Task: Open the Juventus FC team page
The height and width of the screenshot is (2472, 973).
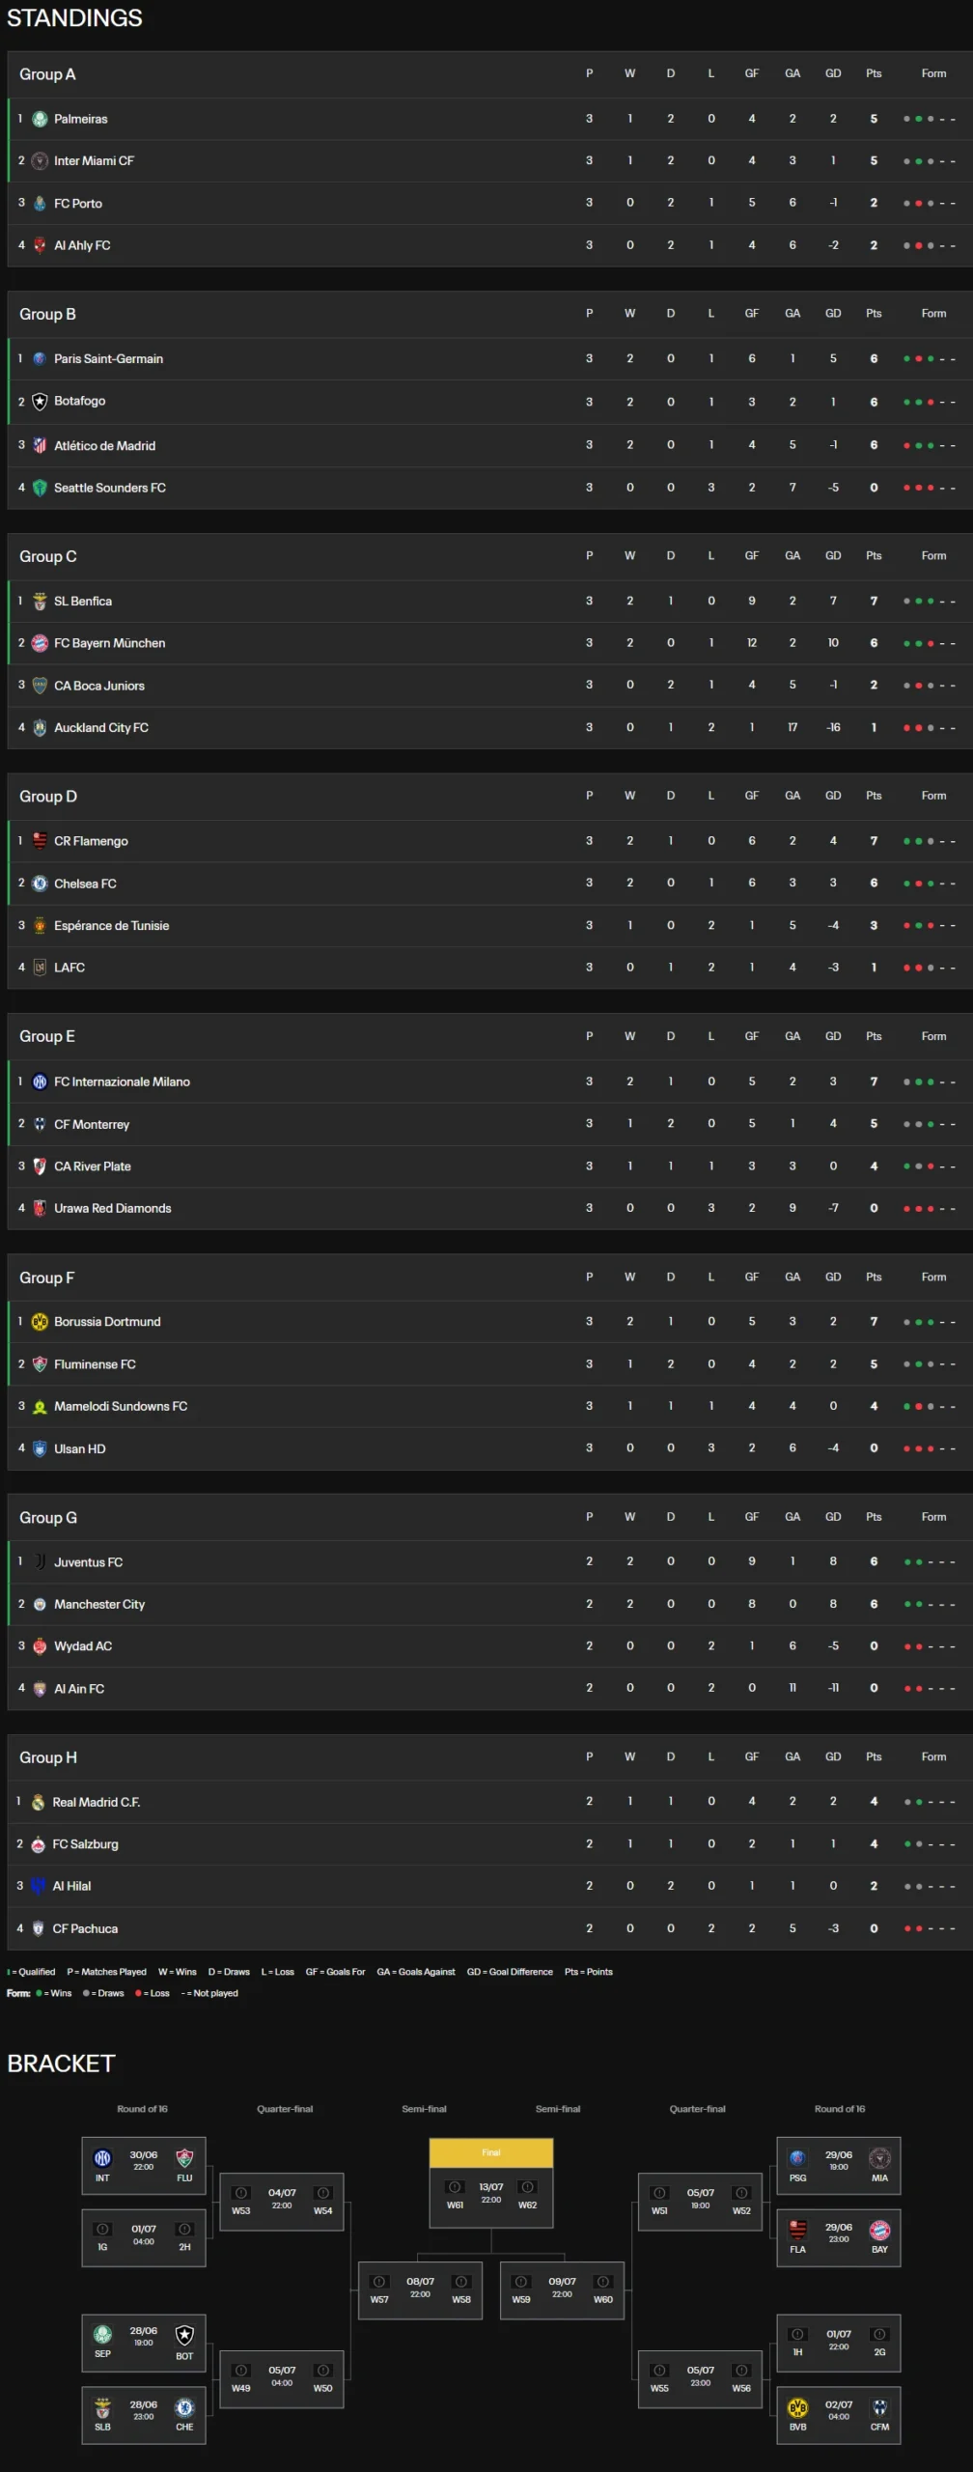Action: 88,1561
